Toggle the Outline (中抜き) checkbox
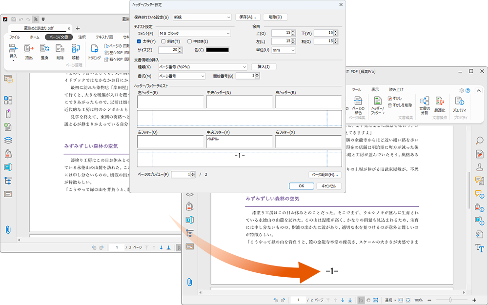488x305 pixels. point(189,41)
